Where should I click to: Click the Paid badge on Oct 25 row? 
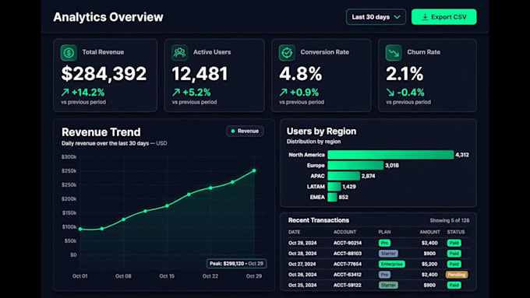coord(454,286)
